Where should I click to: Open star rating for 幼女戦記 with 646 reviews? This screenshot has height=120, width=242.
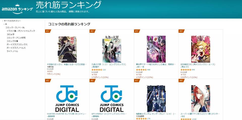point(186,70)
